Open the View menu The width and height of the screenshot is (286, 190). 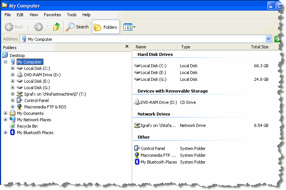pyautogui.click(x=34, y=15)
